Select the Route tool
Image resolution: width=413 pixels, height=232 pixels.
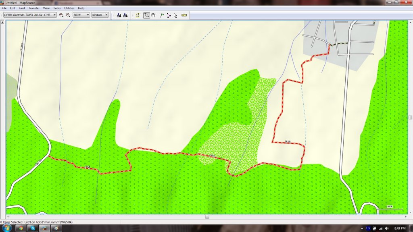click(169, 15)
